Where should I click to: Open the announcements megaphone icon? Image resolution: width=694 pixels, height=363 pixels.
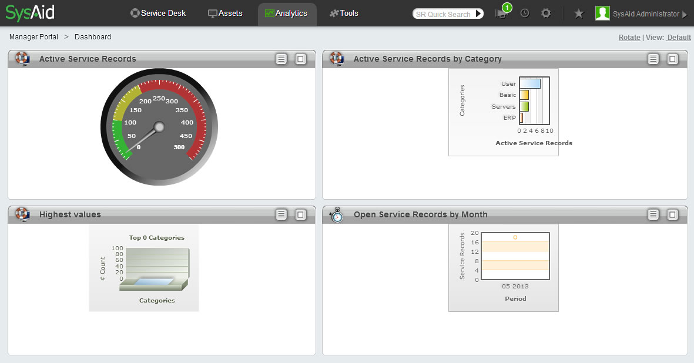click(501, 14)
